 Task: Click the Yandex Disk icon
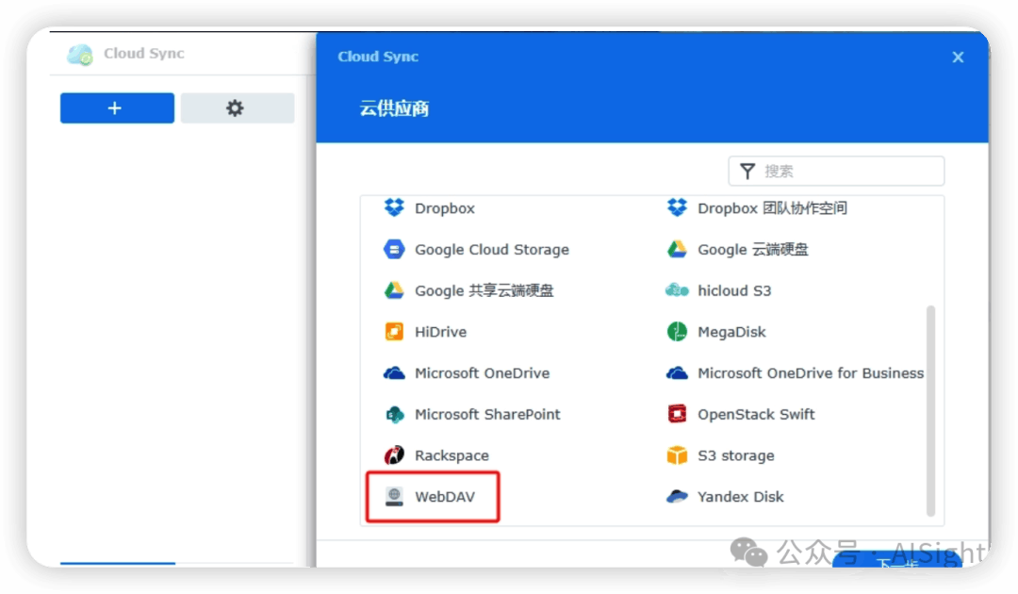(677, 497)
